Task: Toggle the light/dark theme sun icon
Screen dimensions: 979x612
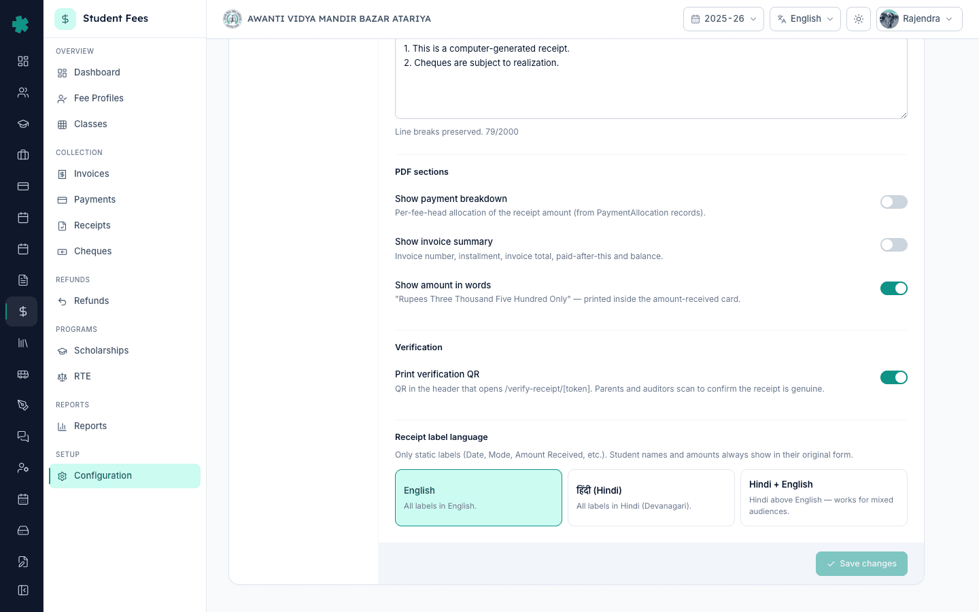Action: pyautogui.click(x=859, y=19)
